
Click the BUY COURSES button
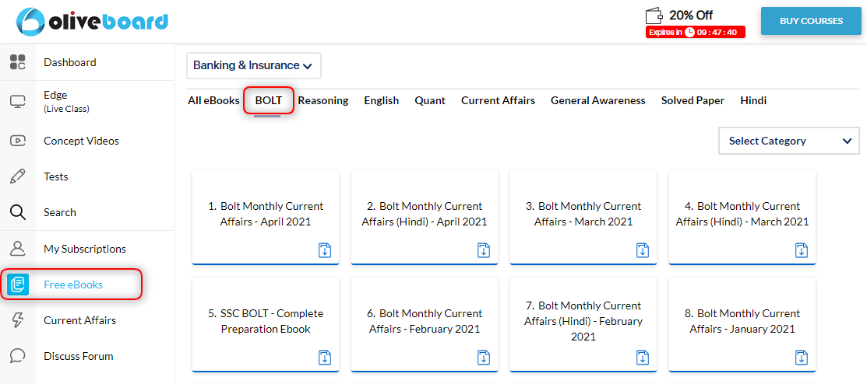811,21
